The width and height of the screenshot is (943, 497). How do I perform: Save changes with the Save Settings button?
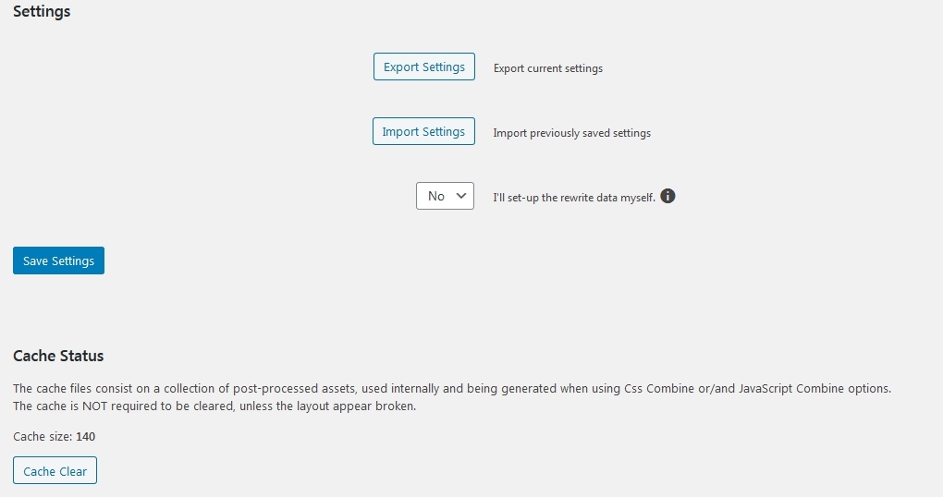tap(58, 261)
